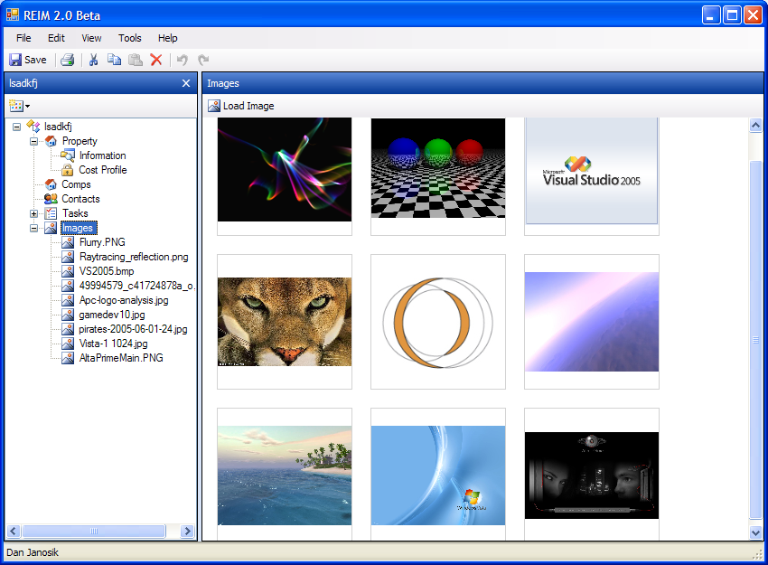This screenshot has height=565, width=768.
Task: Click the Contacts people icon
Action: [51, 199]
